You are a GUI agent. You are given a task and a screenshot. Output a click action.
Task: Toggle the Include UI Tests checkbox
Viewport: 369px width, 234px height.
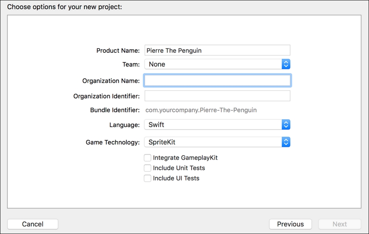pos(148,178)
